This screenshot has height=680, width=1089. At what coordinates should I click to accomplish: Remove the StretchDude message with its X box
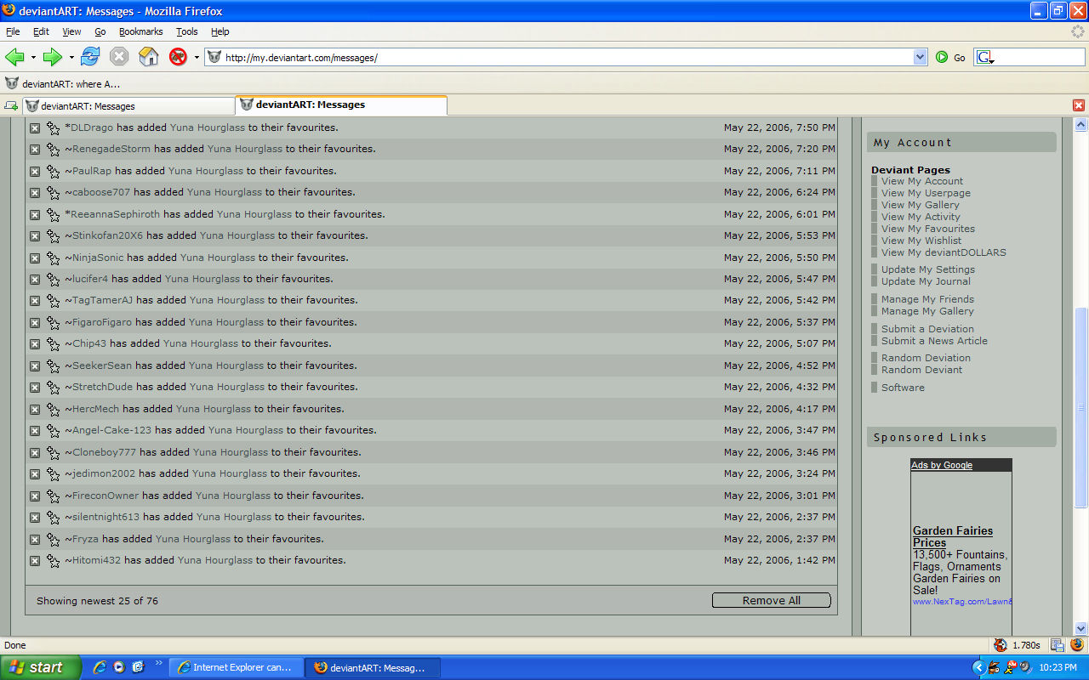click(35, 388)
